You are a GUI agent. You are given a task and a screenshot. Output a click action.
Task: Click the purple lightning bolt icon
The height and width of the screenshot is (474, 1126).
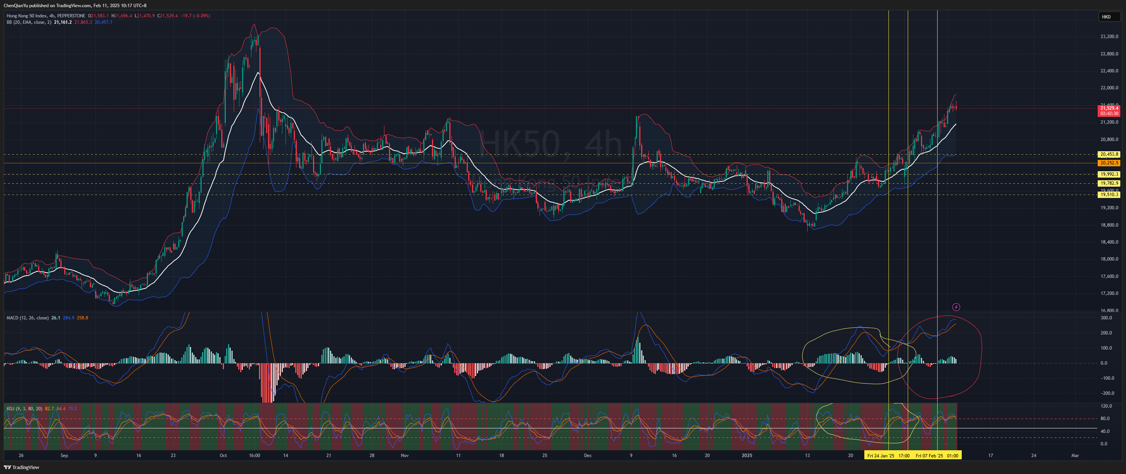click(x=956, y=307)
